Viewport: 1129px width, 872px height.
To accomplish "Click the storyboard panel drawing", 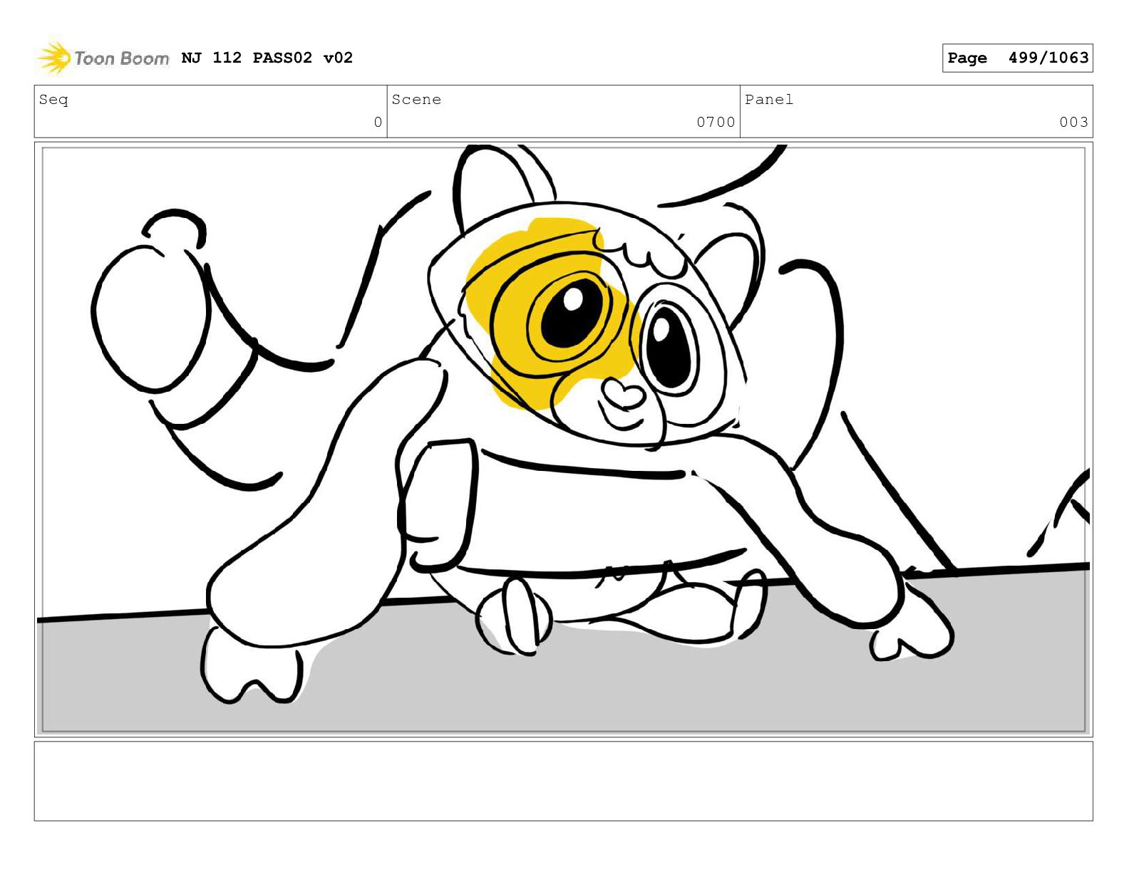I will tap(563, 439).
